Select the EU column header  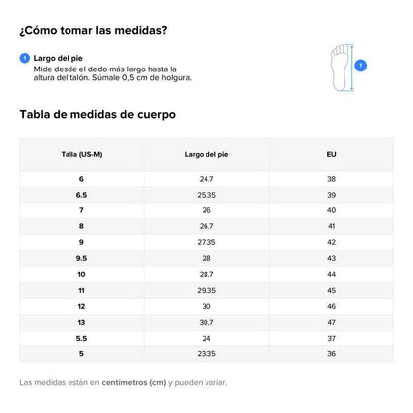331,154
